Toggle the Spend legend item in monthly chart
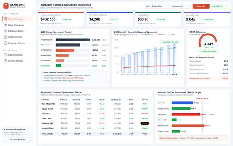233x146 pixels. coord(160,34)
